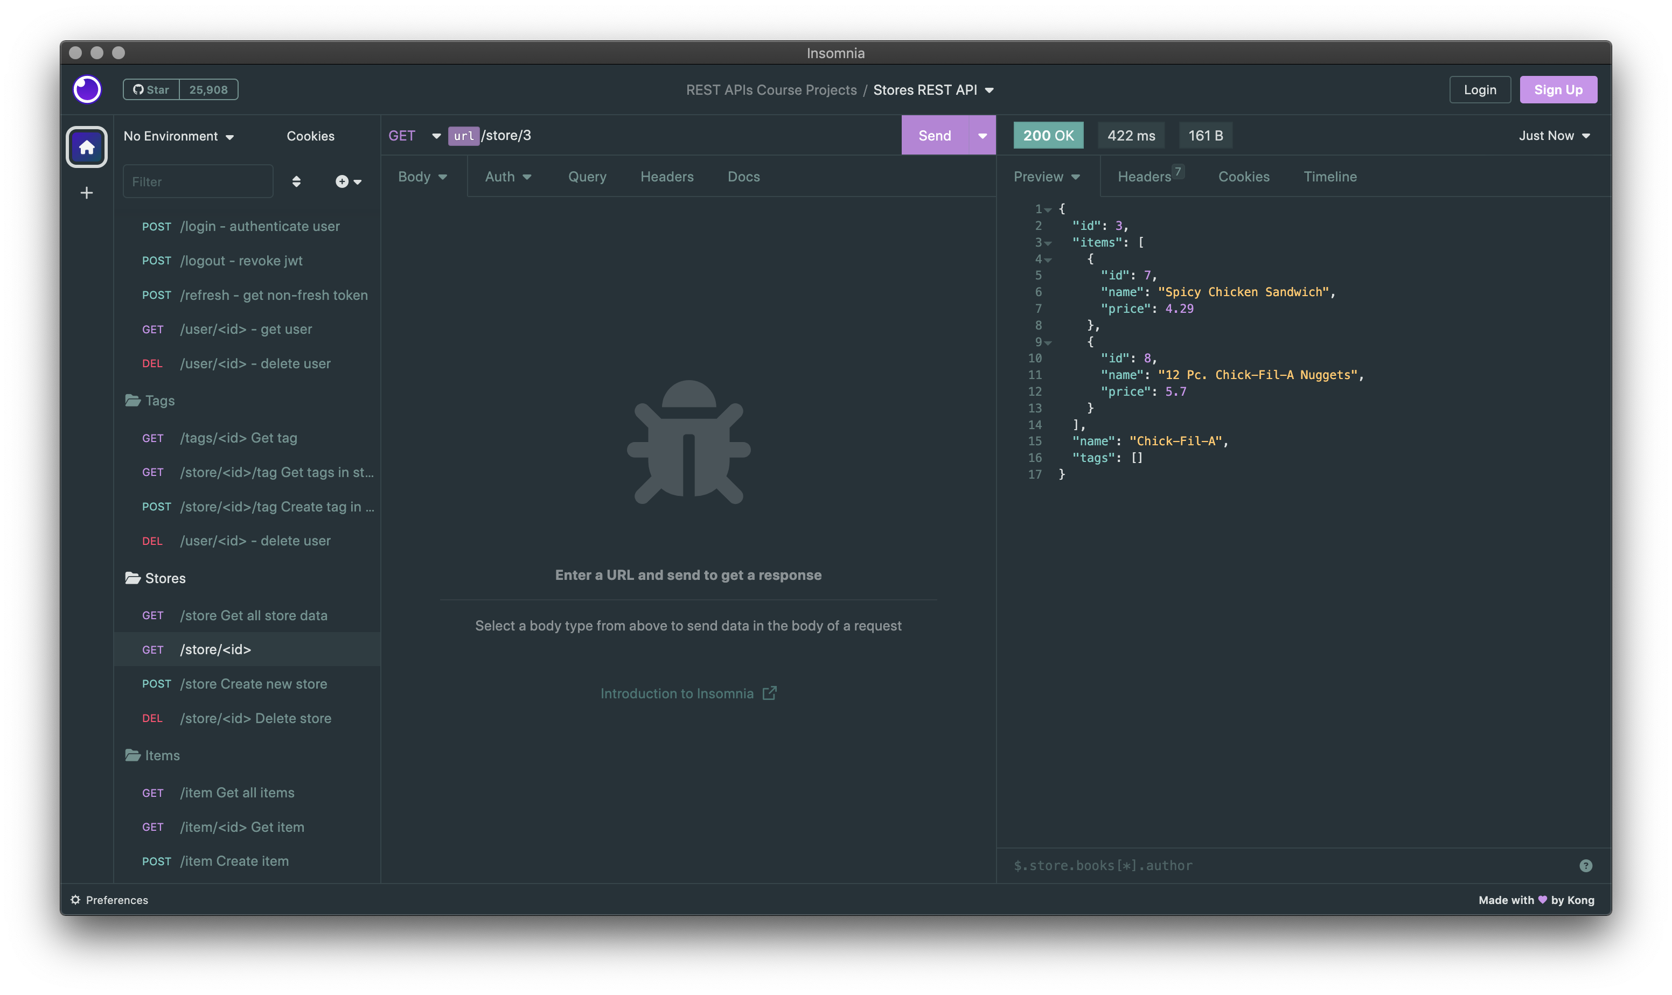Select GET /store Get all store data
The height and width of the screenshot is (995, 1672).
point(247,615)
